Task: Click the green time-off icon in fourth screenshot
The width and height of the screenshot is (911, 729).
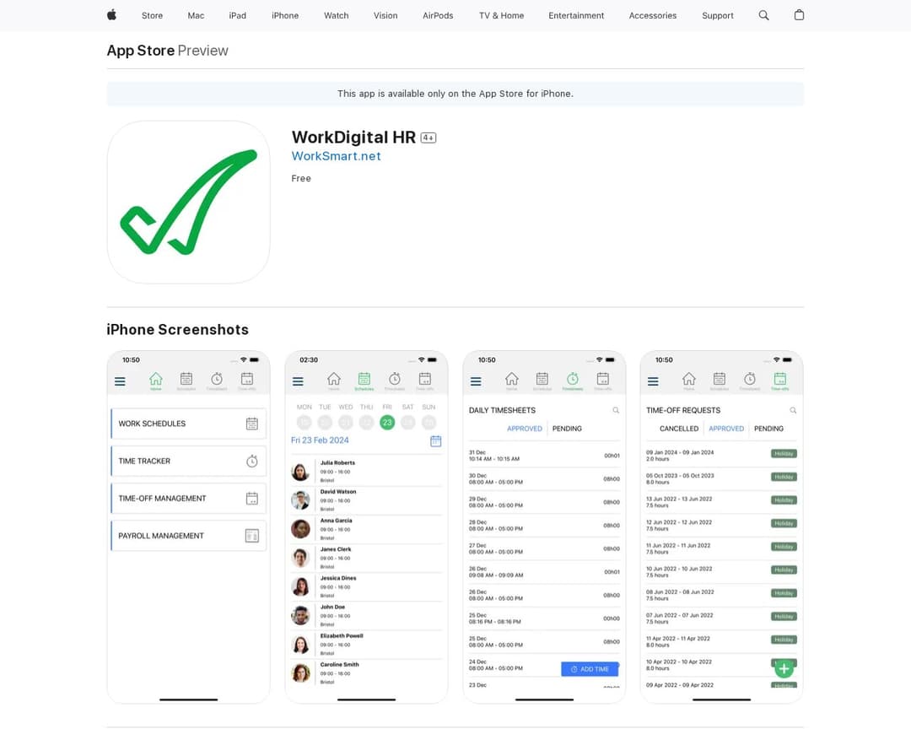Action: [x=780, y=380]
